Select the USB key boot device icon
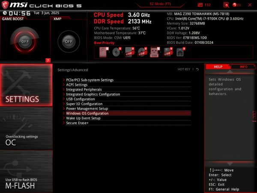The height and width of the screenshot is (193, 257). 155,52
